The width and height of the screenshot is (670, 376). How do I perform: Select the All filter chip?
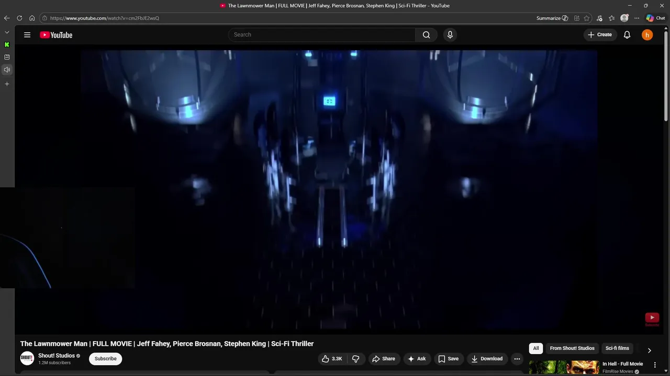536,348
